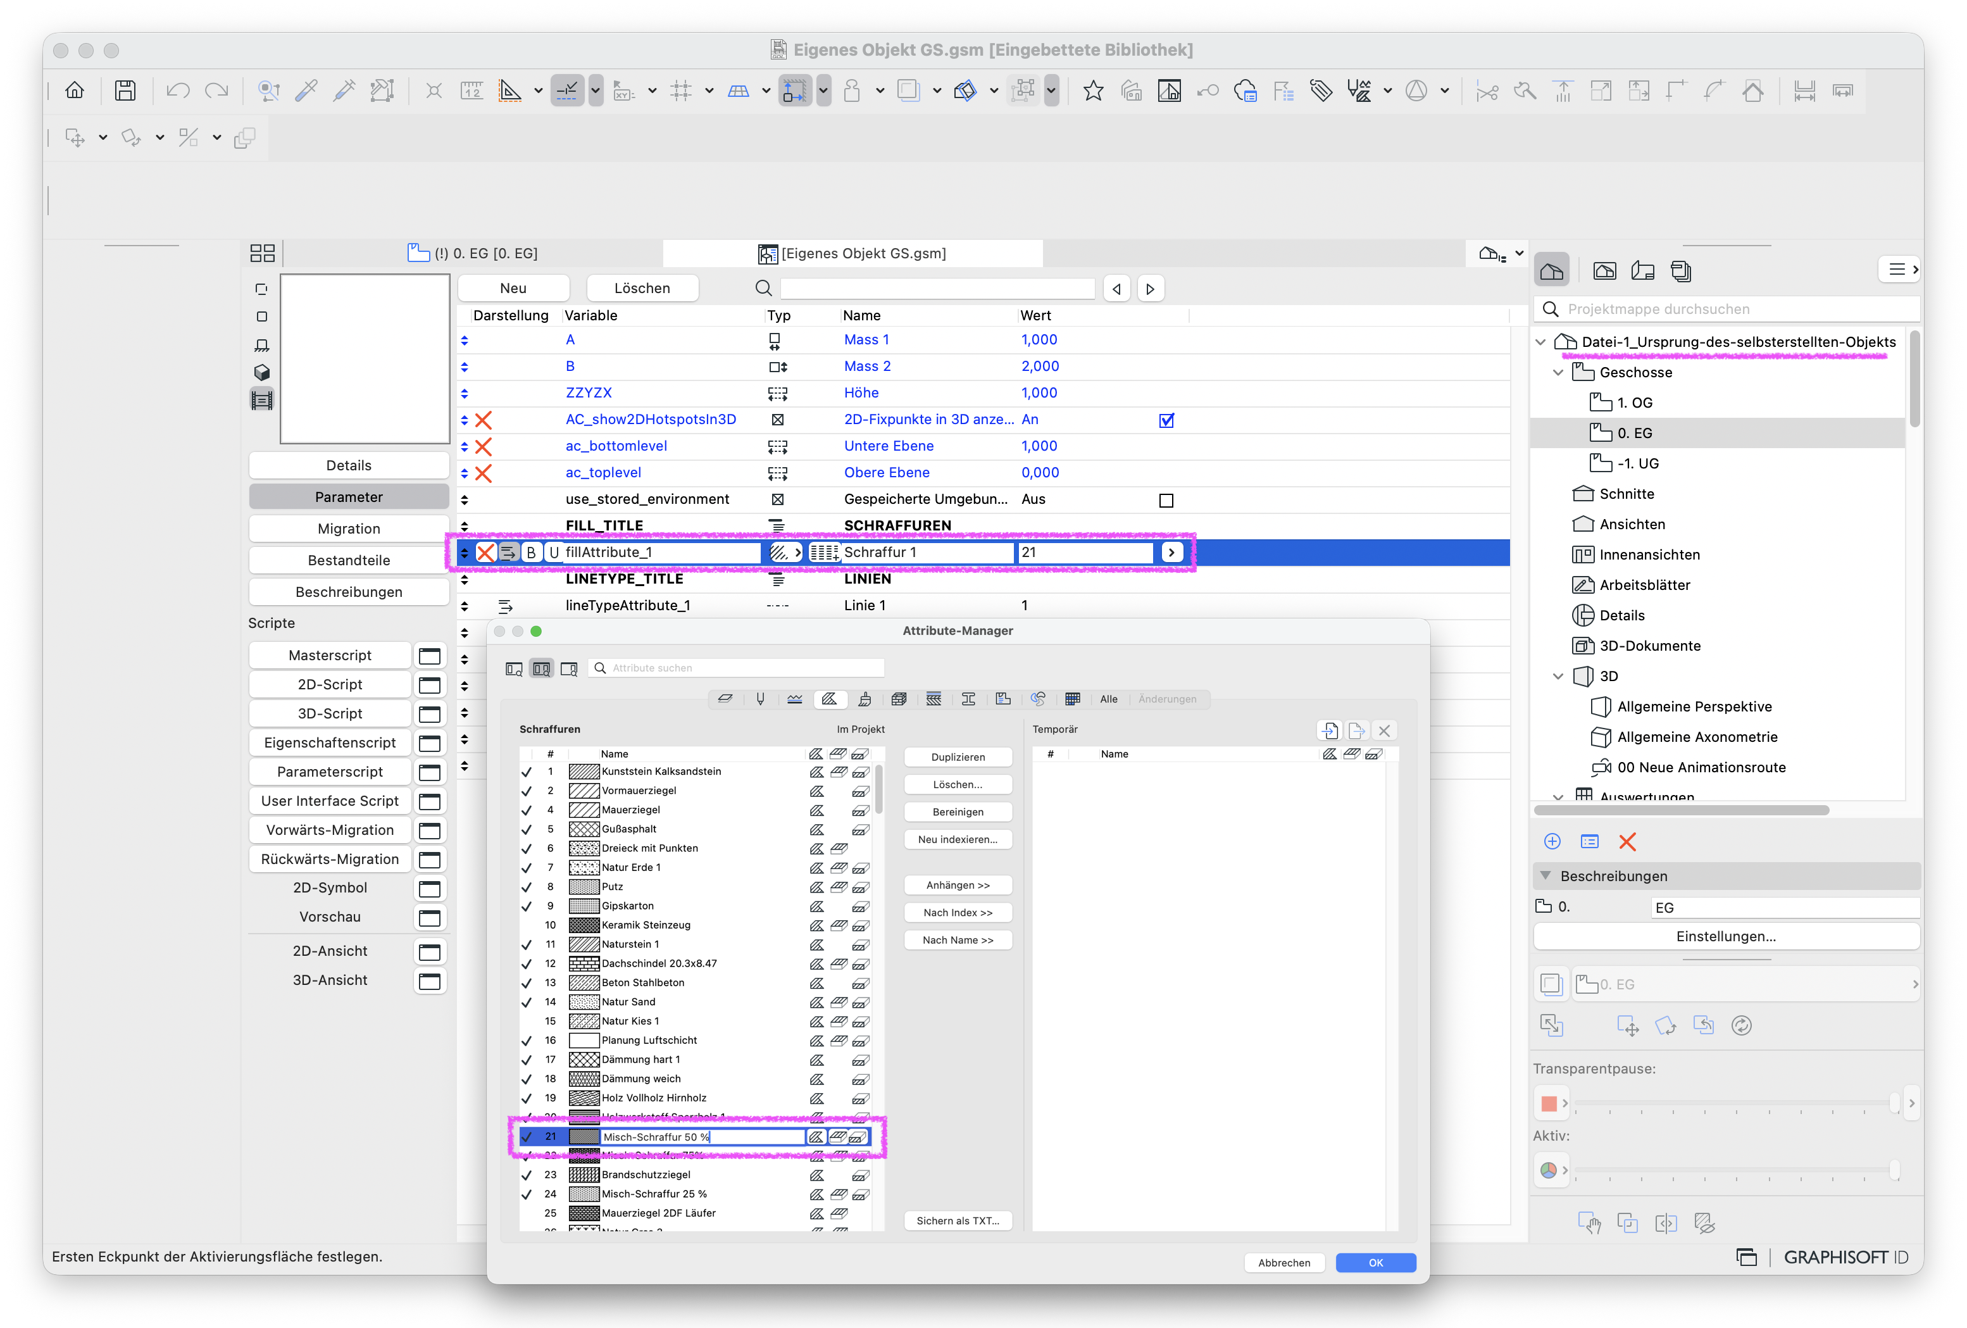Toggle bold B on fillAttribute_1 row
This screenshot has width=1967, height=1328.
pyautogui.click(x=531, y=553)
